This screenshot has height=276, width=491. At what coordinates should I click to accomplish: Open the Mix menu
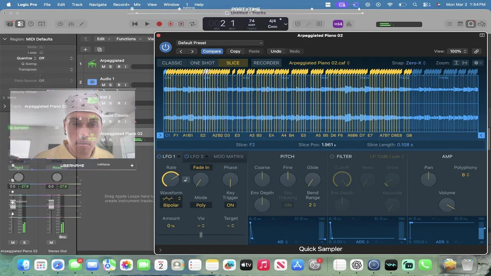[137, 5]
